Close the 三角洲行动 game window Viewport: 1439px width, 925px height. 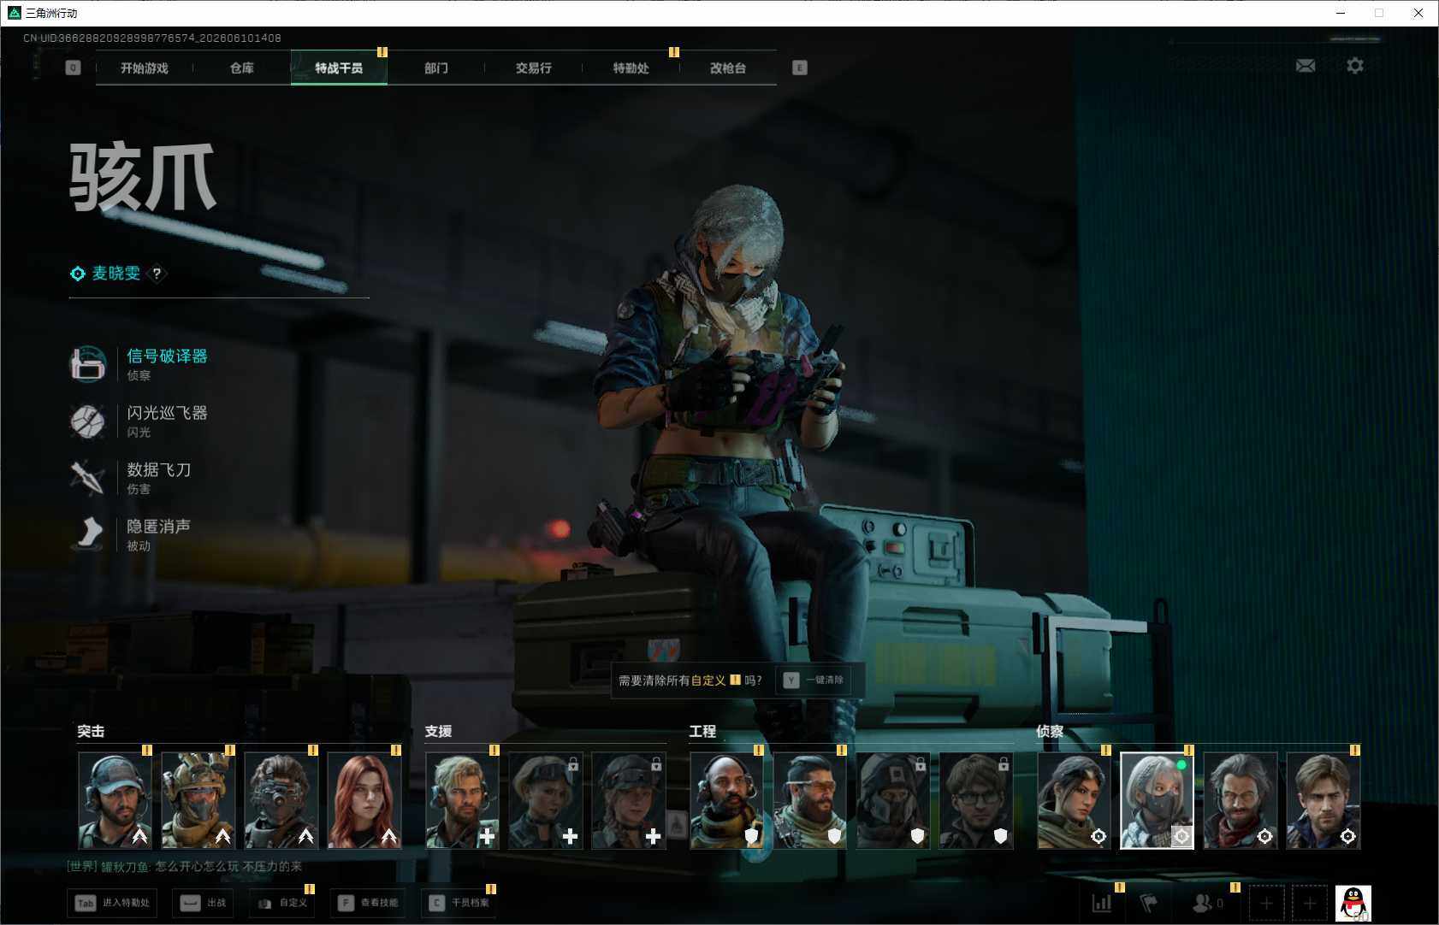pos(1418,13)
